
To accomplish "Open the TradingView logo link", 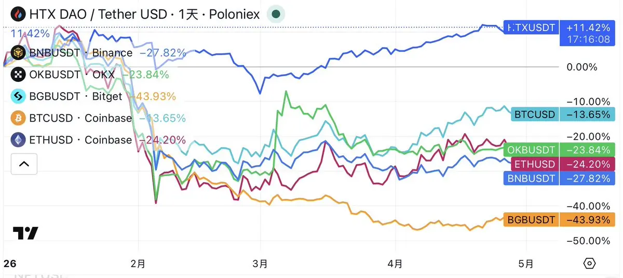I will click(25, 233).
